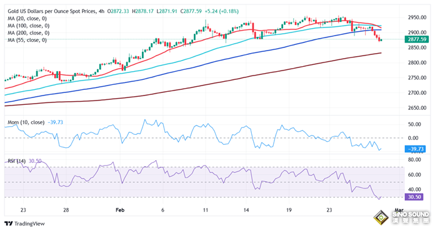Click the last candlestick near 2877
The image size is (435, 231).
point(381,40)
